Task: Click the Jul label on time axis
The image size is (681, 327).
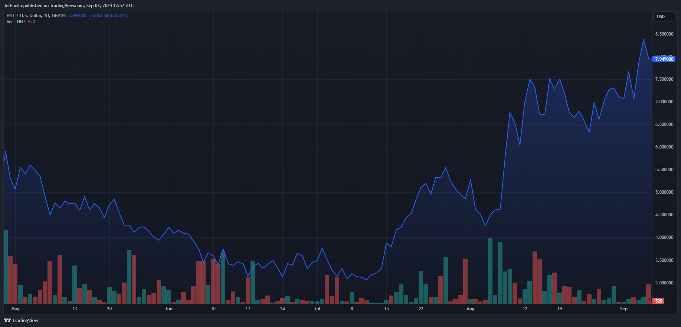Action: point(317,309)
